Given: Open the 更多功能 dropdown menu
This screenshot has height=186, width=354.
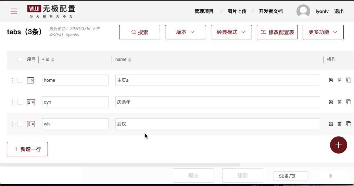Looking at the screenshot, I should 323,32.
